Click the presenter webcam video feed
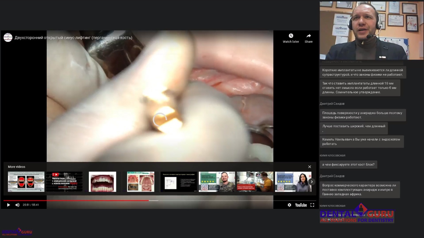This screenshot has width=424, height=238. (371, 30)
